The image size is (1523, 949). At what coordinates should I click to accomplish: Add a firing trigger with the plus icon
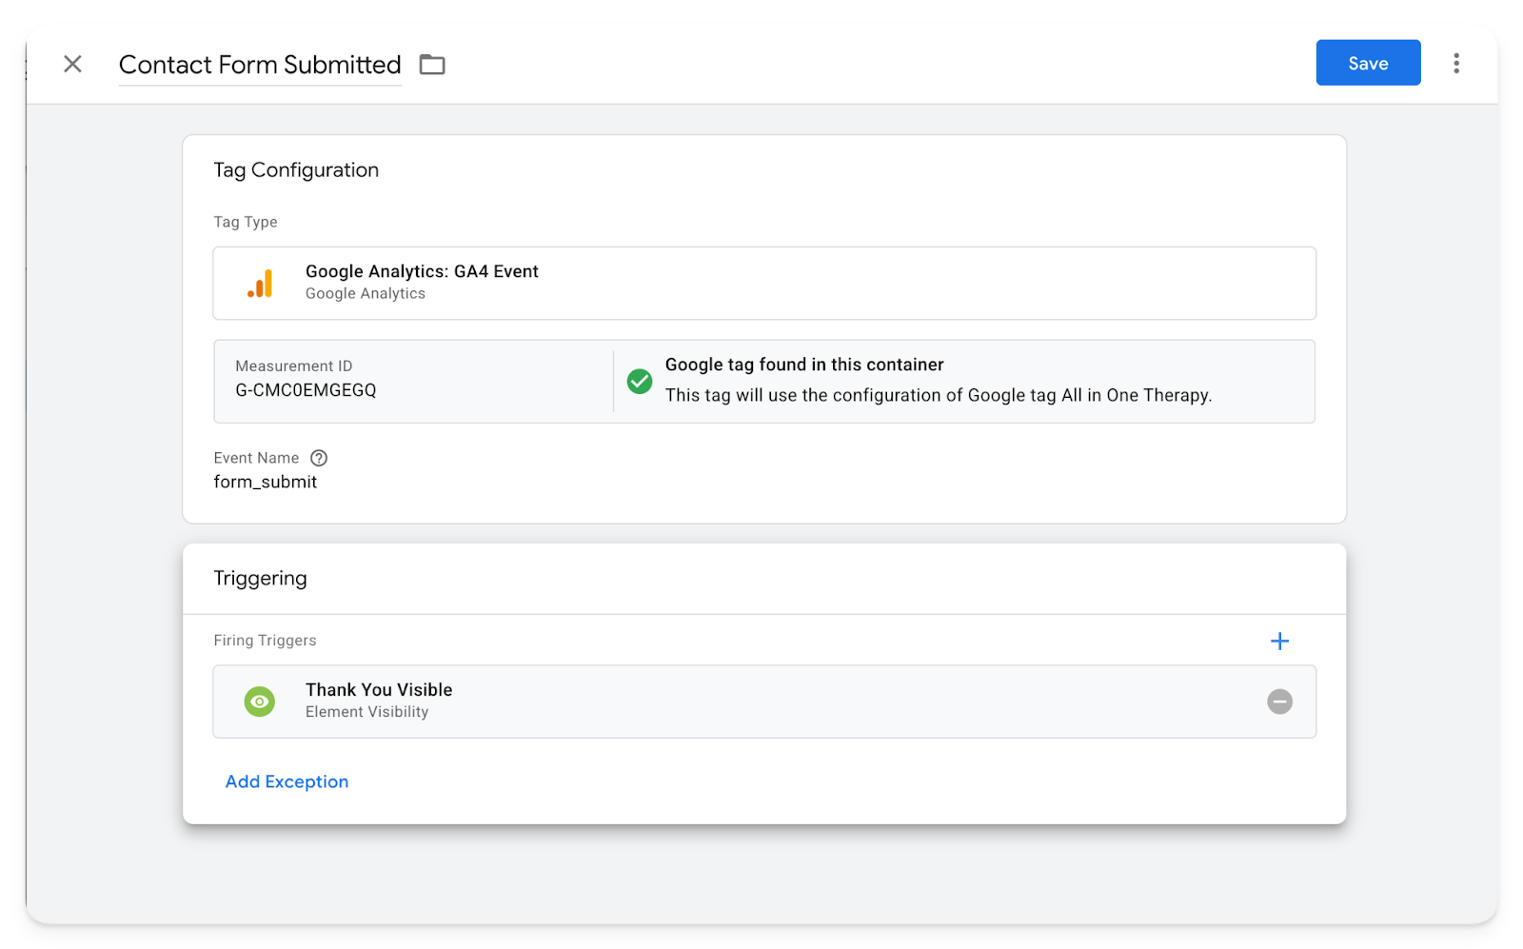pos(1279,641)
